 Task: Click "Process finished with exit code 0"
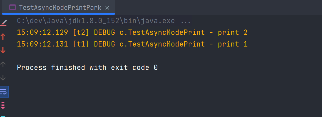87,68
